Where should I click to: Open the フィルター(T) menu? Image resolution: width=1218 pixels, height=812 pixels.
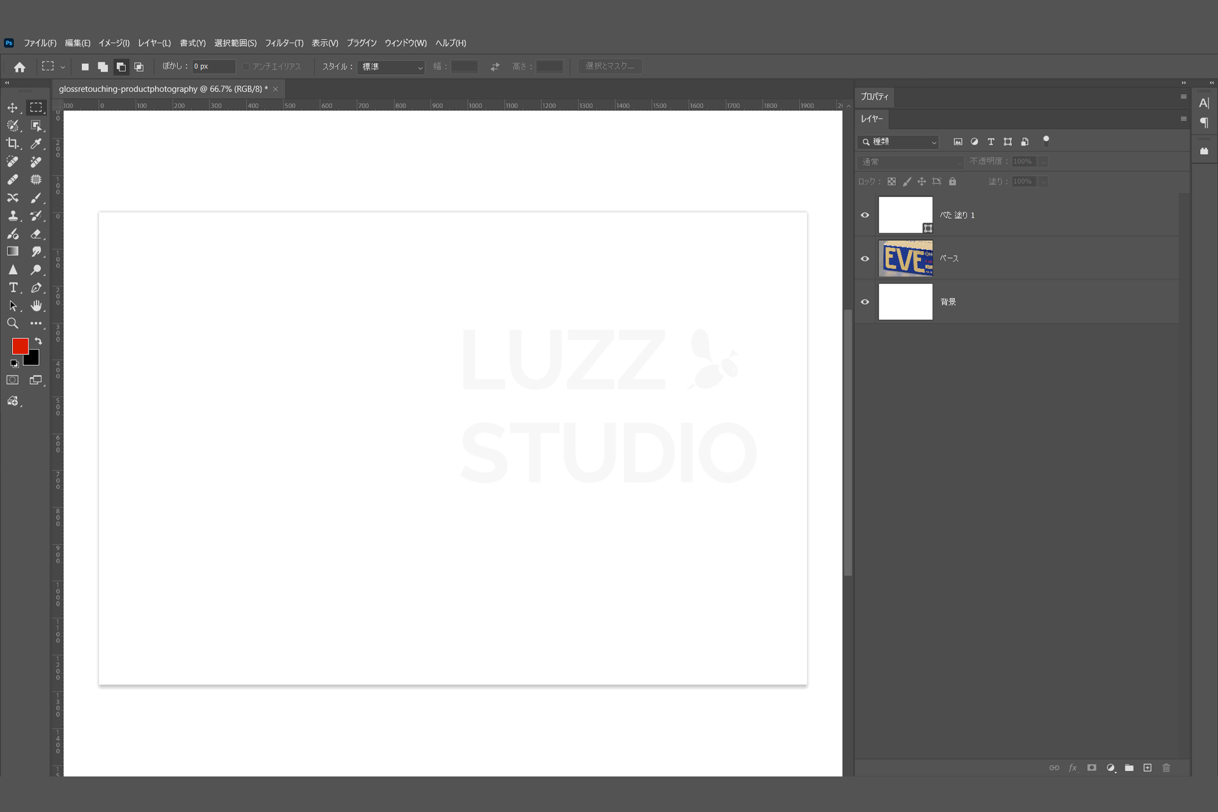(x=284, y=43)
